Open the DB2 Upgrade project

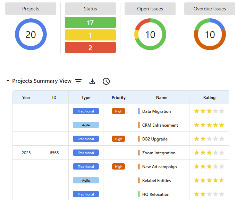tap(155, 139)
